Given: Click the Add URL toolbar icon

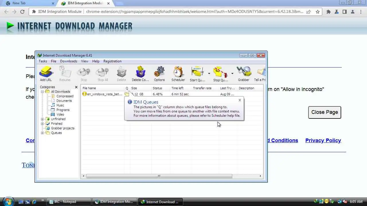Looking at the screenshot, I should point(46,74).
